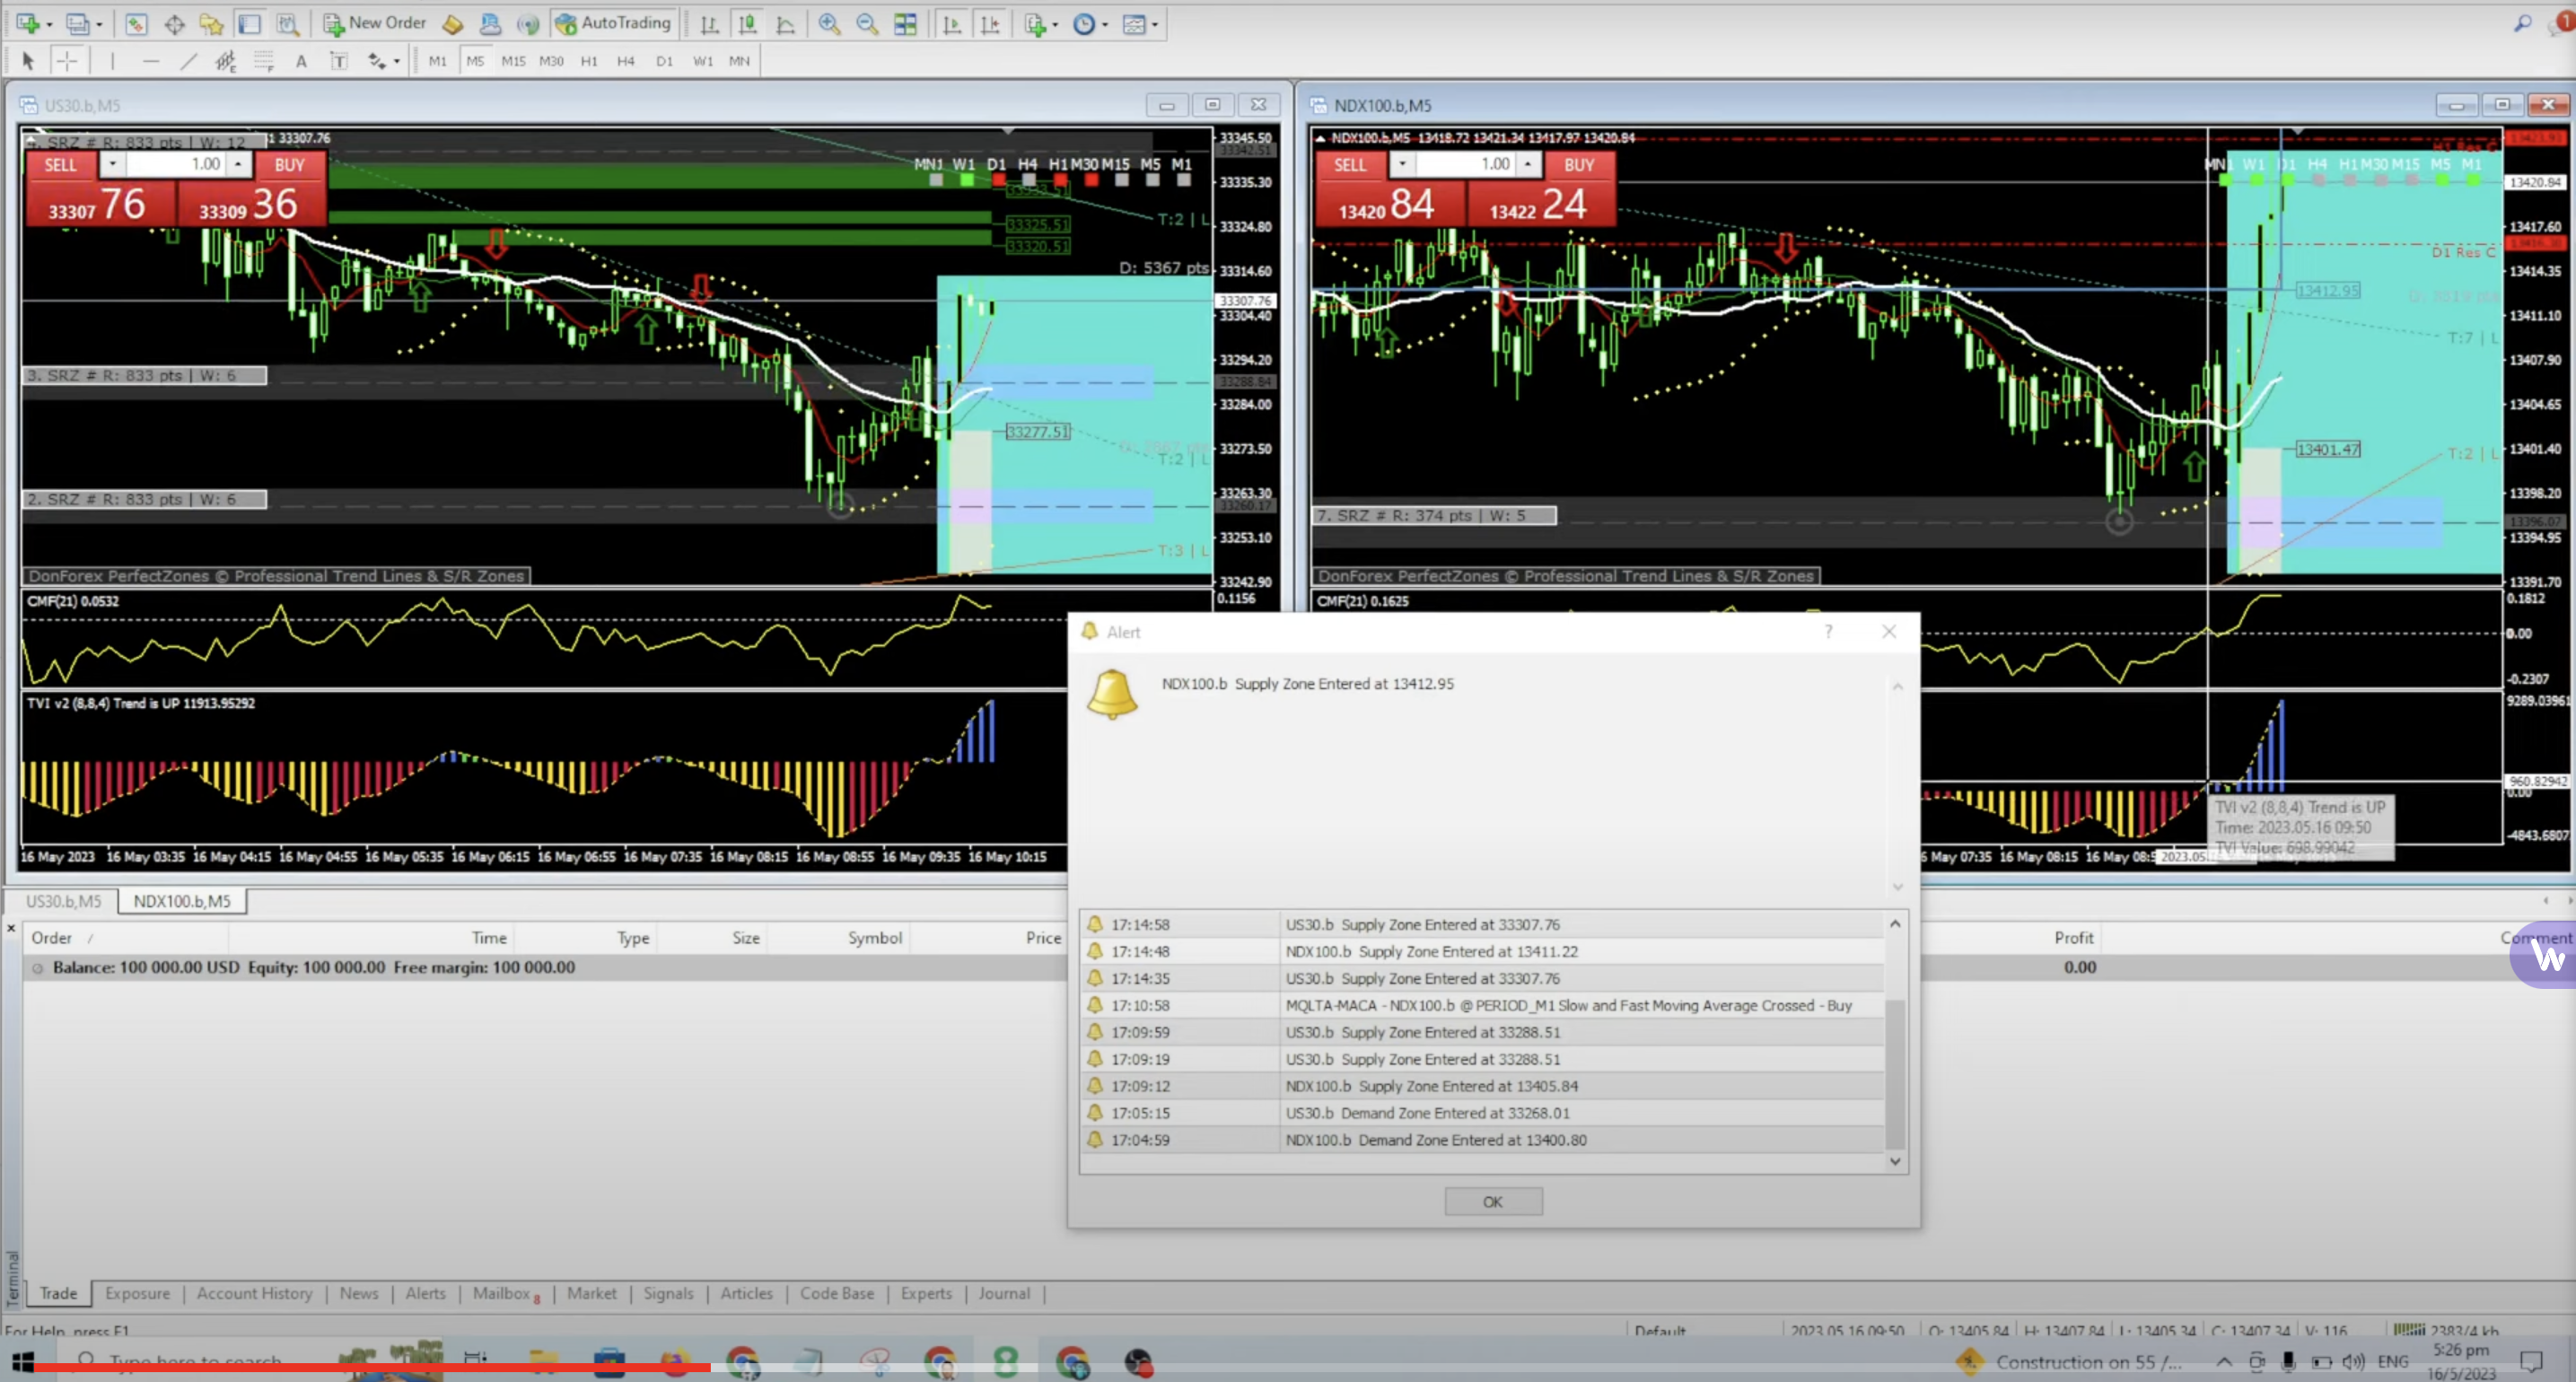Open the Journal terminal tab
The image size is (2576, 1382).
pyautogui.click(x=1004, y=1293)
